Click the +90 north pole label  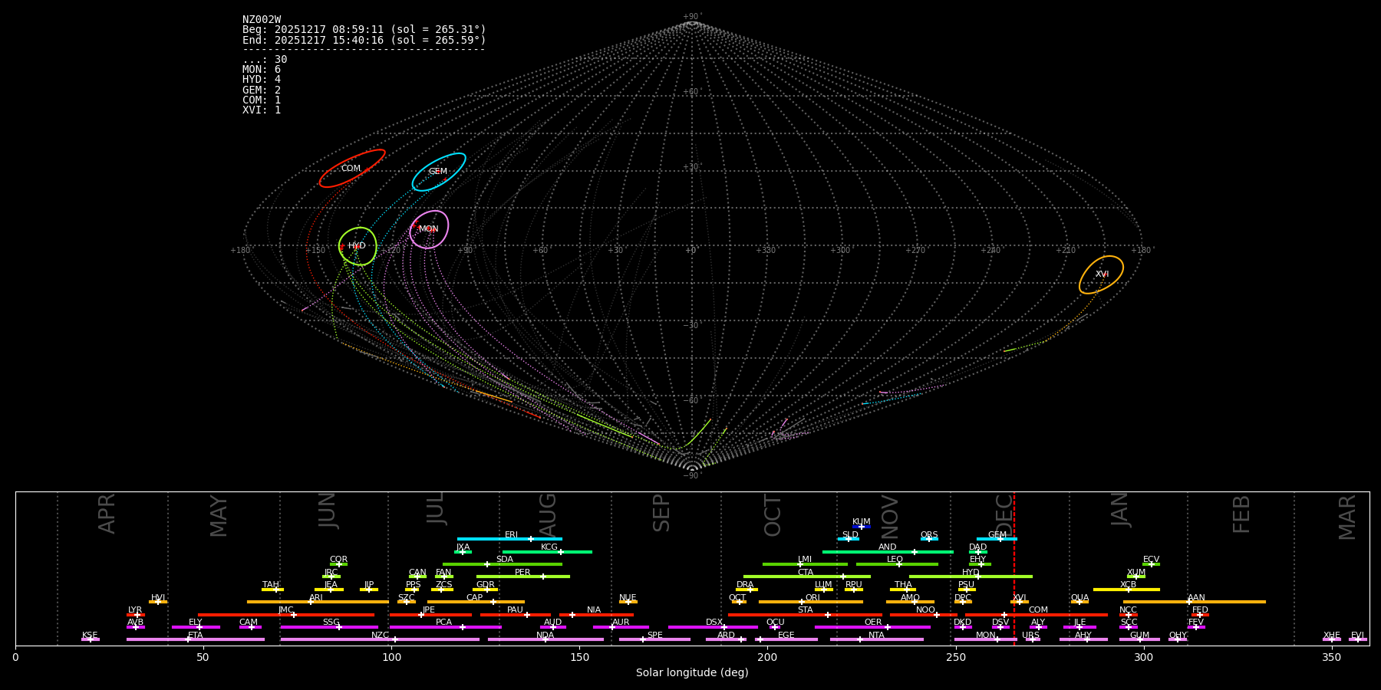click(x=691, y=17)
